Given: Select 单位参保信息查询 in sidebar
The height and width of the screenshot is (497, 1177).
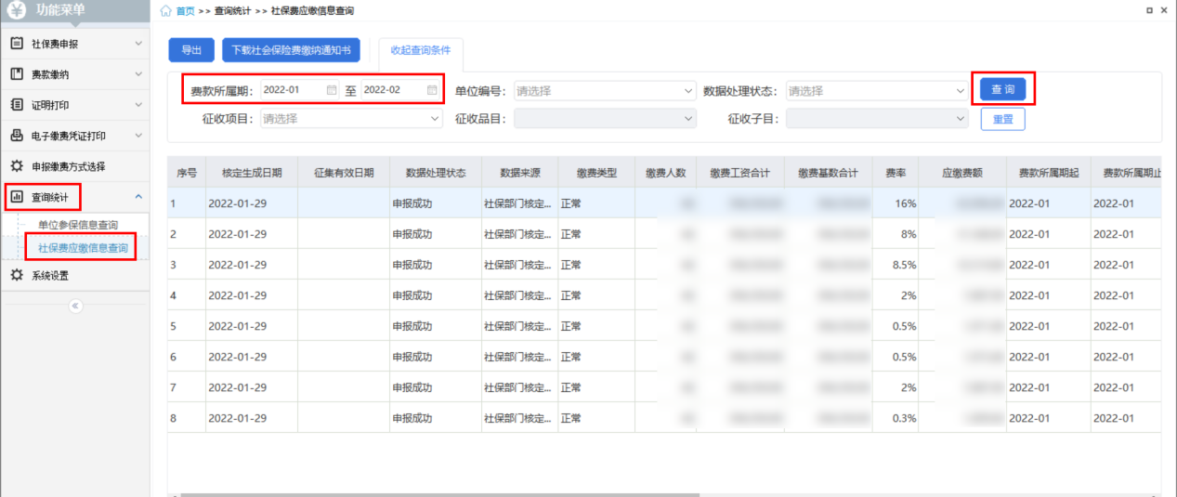Looking at the screenshot, I should point(78,225).
